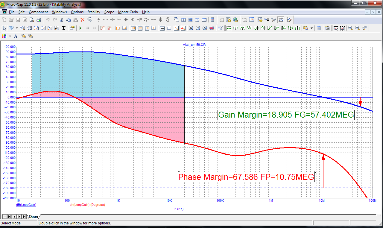The image size is (383, 228).
Task: Open the Edit menu
Action: click(x=22, y=12)
